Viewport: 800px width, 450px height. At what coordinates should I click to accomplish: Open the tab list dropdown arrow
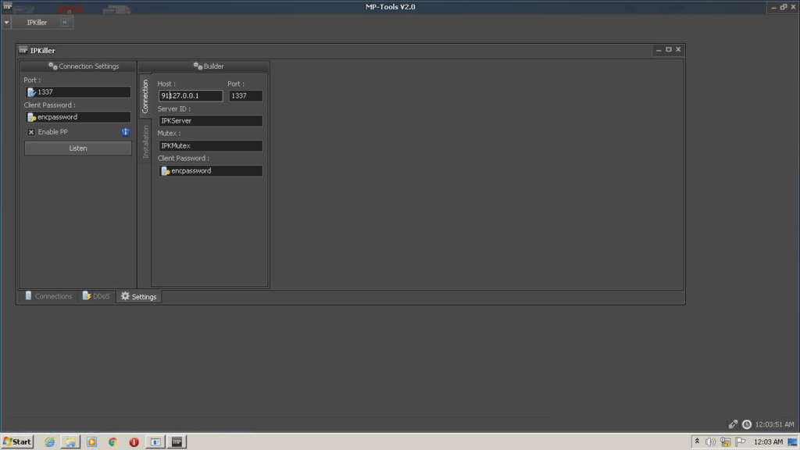[x=6, y=23]
